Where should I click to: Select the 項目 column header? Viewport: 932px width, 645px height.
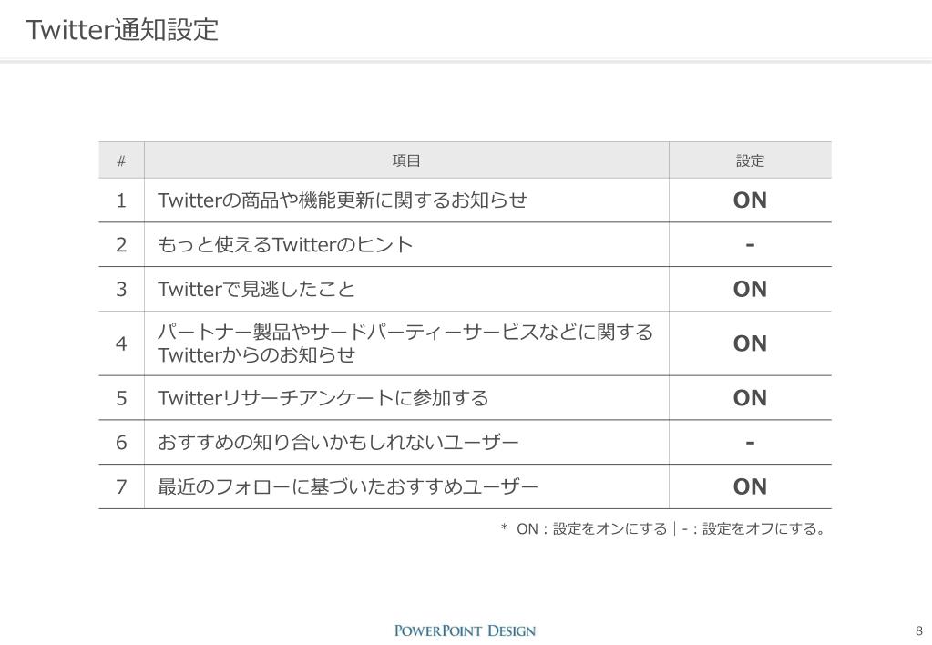coord(406,160)
